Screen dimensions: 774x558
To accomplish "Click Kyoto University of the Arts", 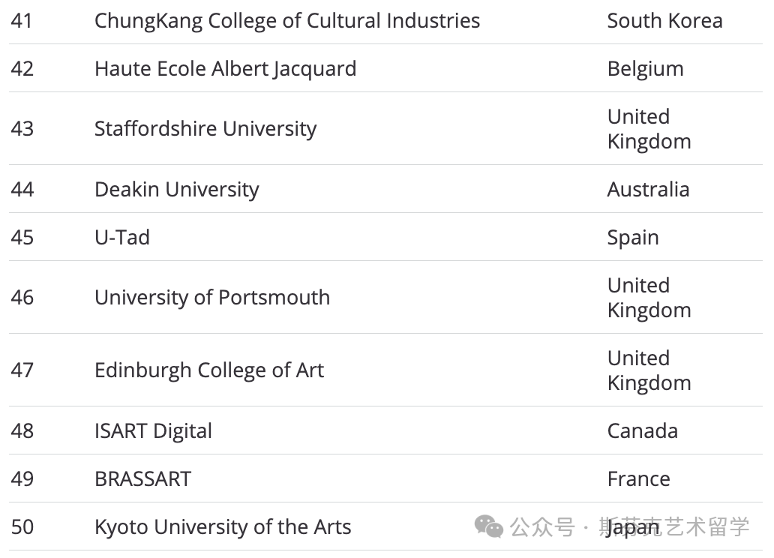I will point(223,527).
